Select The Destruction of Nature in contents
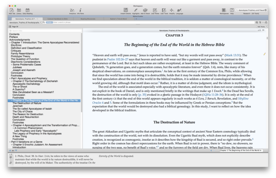Viewport: 276px width, 178px height. tap(27, 103)
